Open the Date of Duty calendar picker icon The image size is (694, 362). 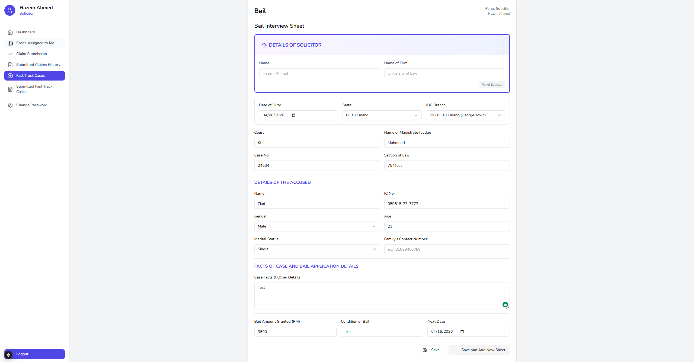coord(294,115)
